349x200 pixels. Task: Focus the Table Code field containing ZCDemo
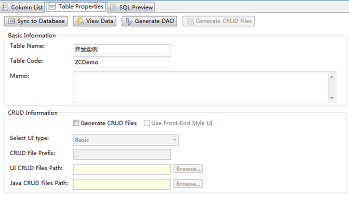[x=122, y=62]
